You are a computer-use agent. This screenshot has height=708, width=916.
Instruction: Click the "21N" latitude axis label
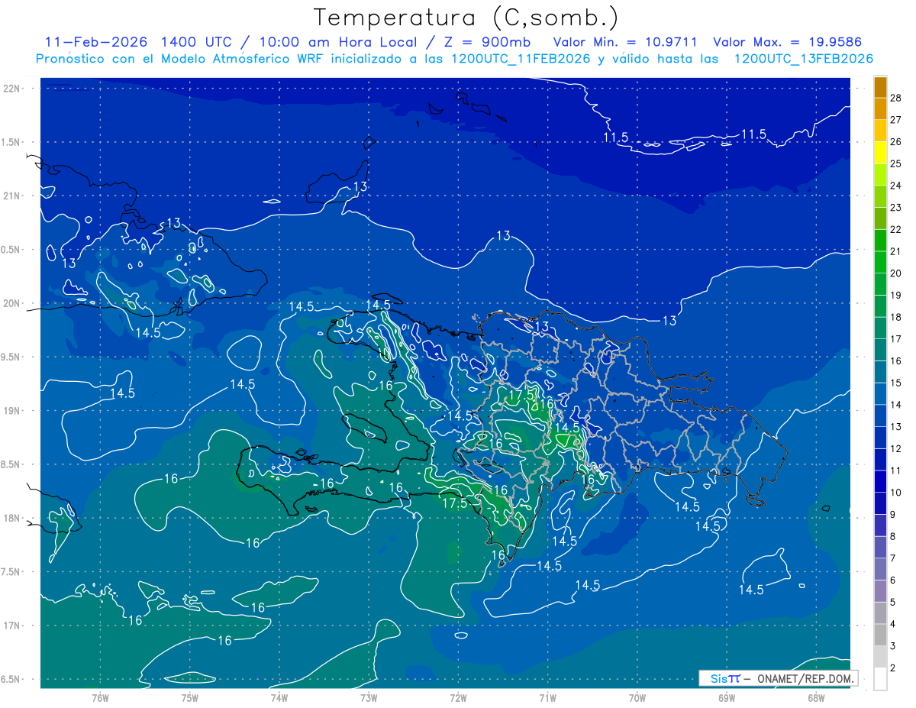click(x=13, y=196)
